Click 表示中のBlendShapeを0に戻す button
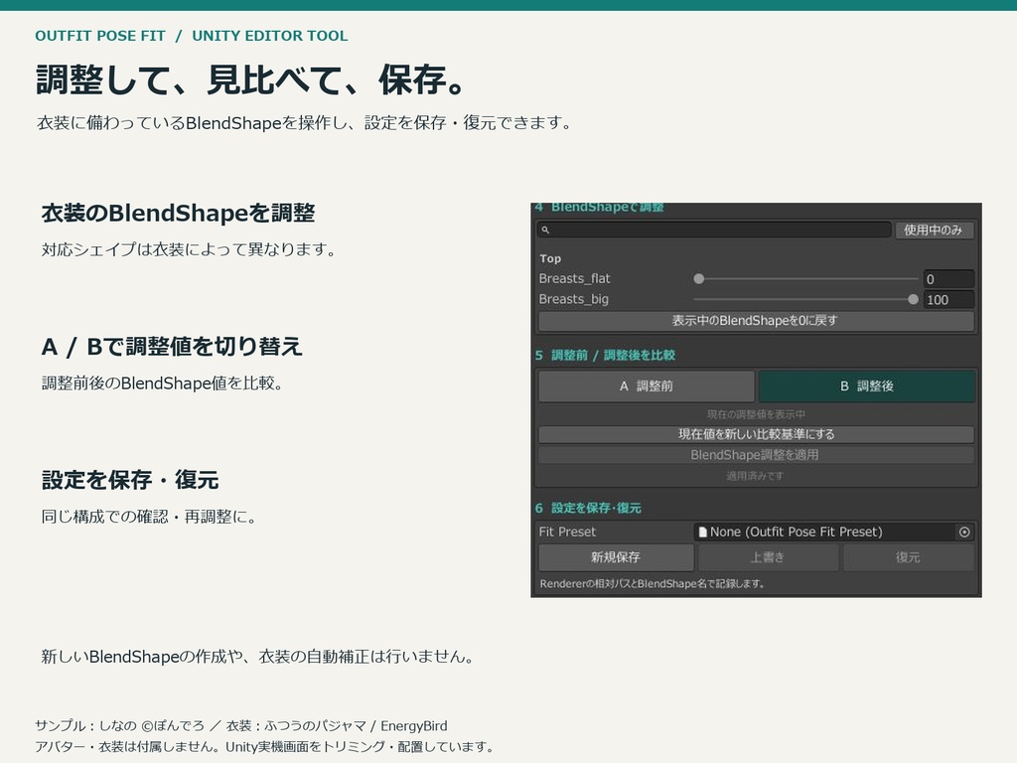The width and height of the screenshot is (1017, 763). click(x=756, y=321)
